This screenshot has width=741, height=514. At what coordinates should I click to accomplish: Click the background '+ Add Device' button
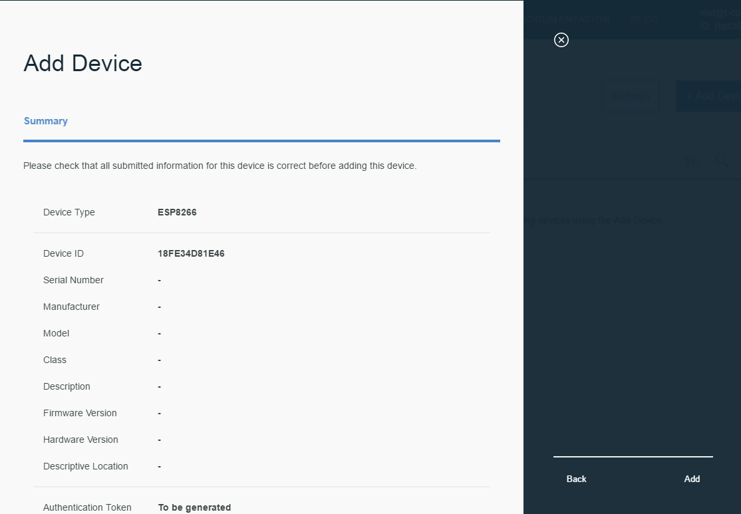[x=710, y=96]
